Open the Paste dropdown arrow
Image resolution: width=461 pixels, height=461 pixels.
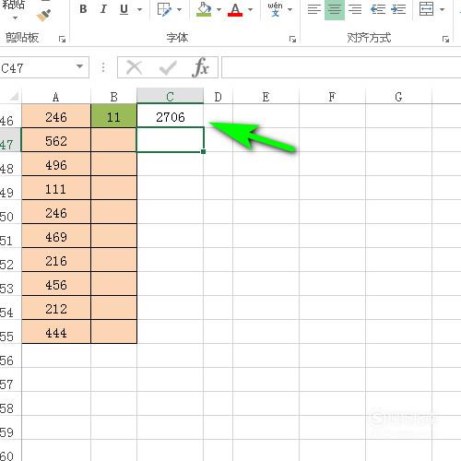tap(15, 18)
